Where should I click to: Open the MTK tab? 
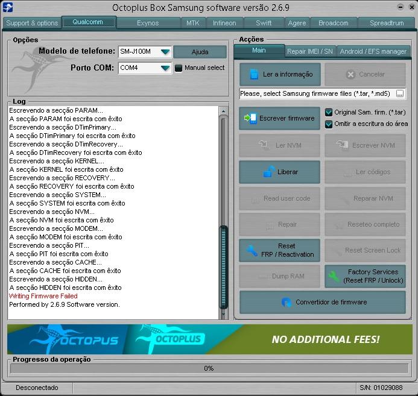(x=193, y=23)
